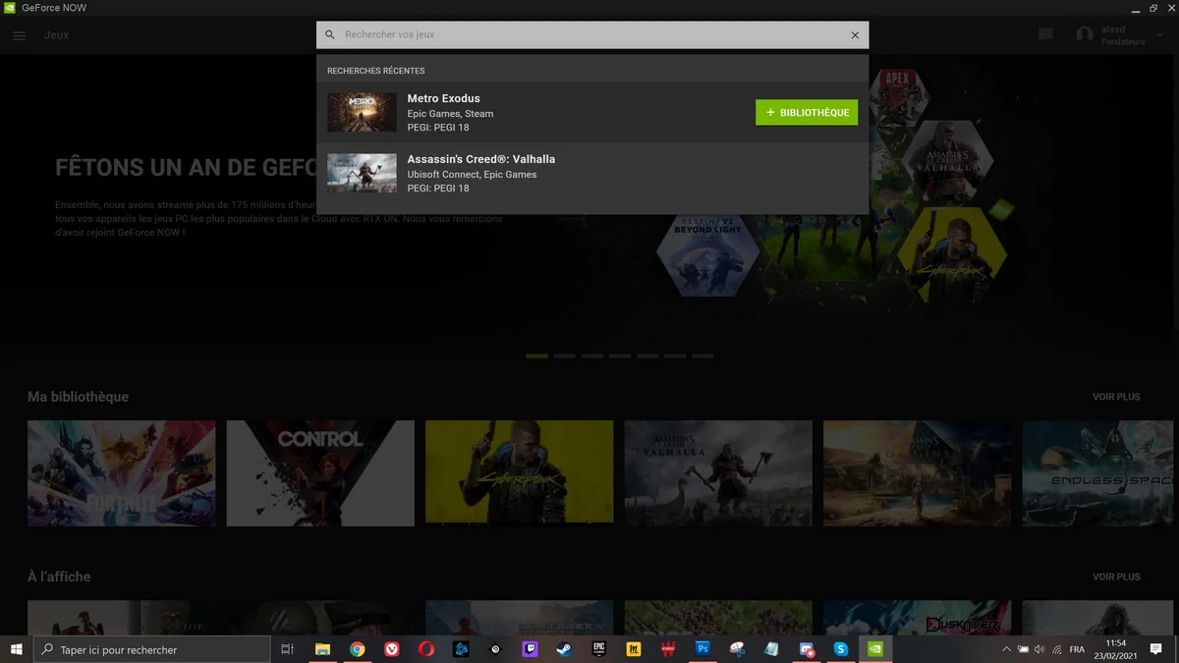Open Opera browser from taskbar
This screenshot has width=1179, height=663.
coord(426,649)
